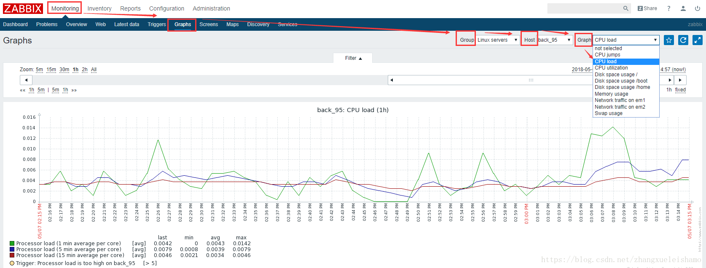
Task: Choose 'Disk space usage /' option
Action: [626, 75]
